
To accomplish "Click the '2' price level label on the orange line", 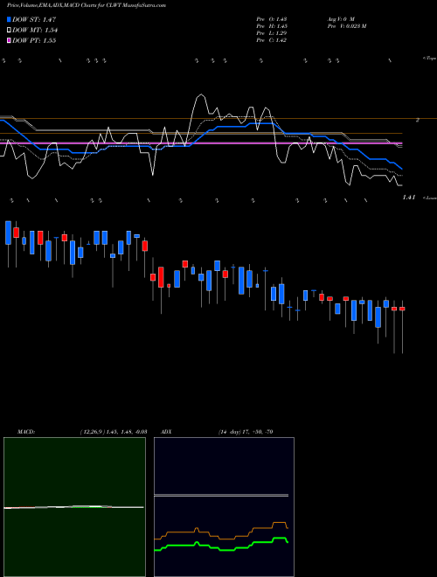I will (417, 120).
